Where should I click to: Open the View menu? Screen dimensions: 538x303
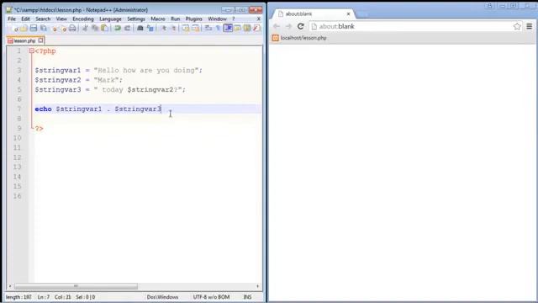click(x=61, y=19)
